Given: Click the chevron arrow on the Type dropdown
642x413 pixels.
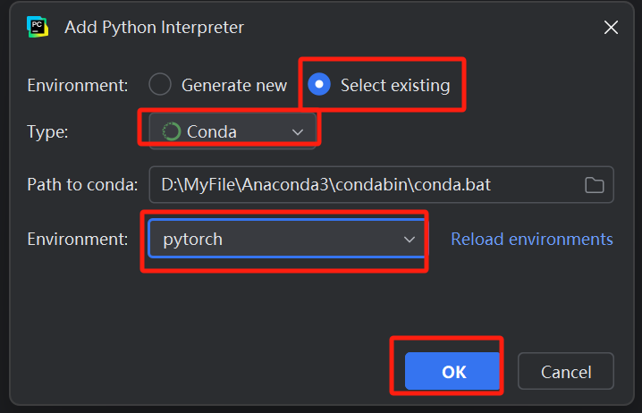Looking at the screenshot, I should pos(298,132).
